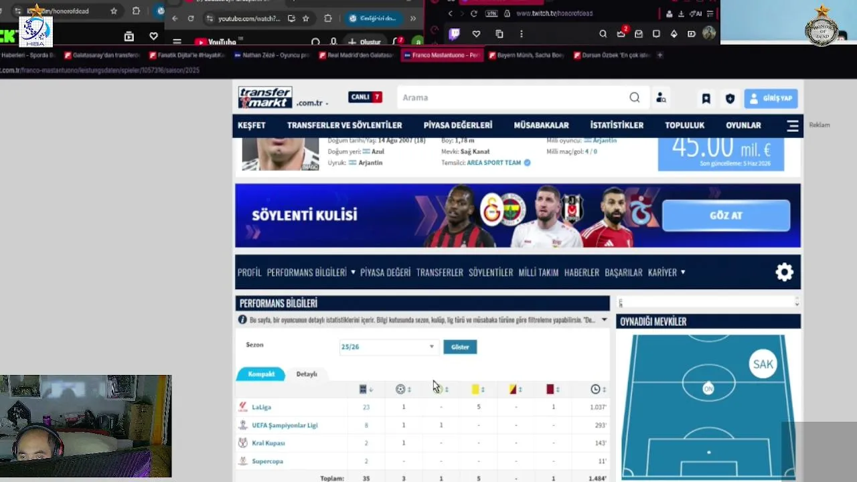This screenshot has height=482, width=857.
Task: Click the YouTube Oluştur button
Action: (x=365, y=42)
